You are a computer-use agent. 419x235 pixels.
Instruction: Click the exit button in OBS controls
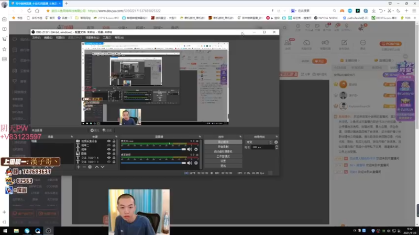(223, 166)
